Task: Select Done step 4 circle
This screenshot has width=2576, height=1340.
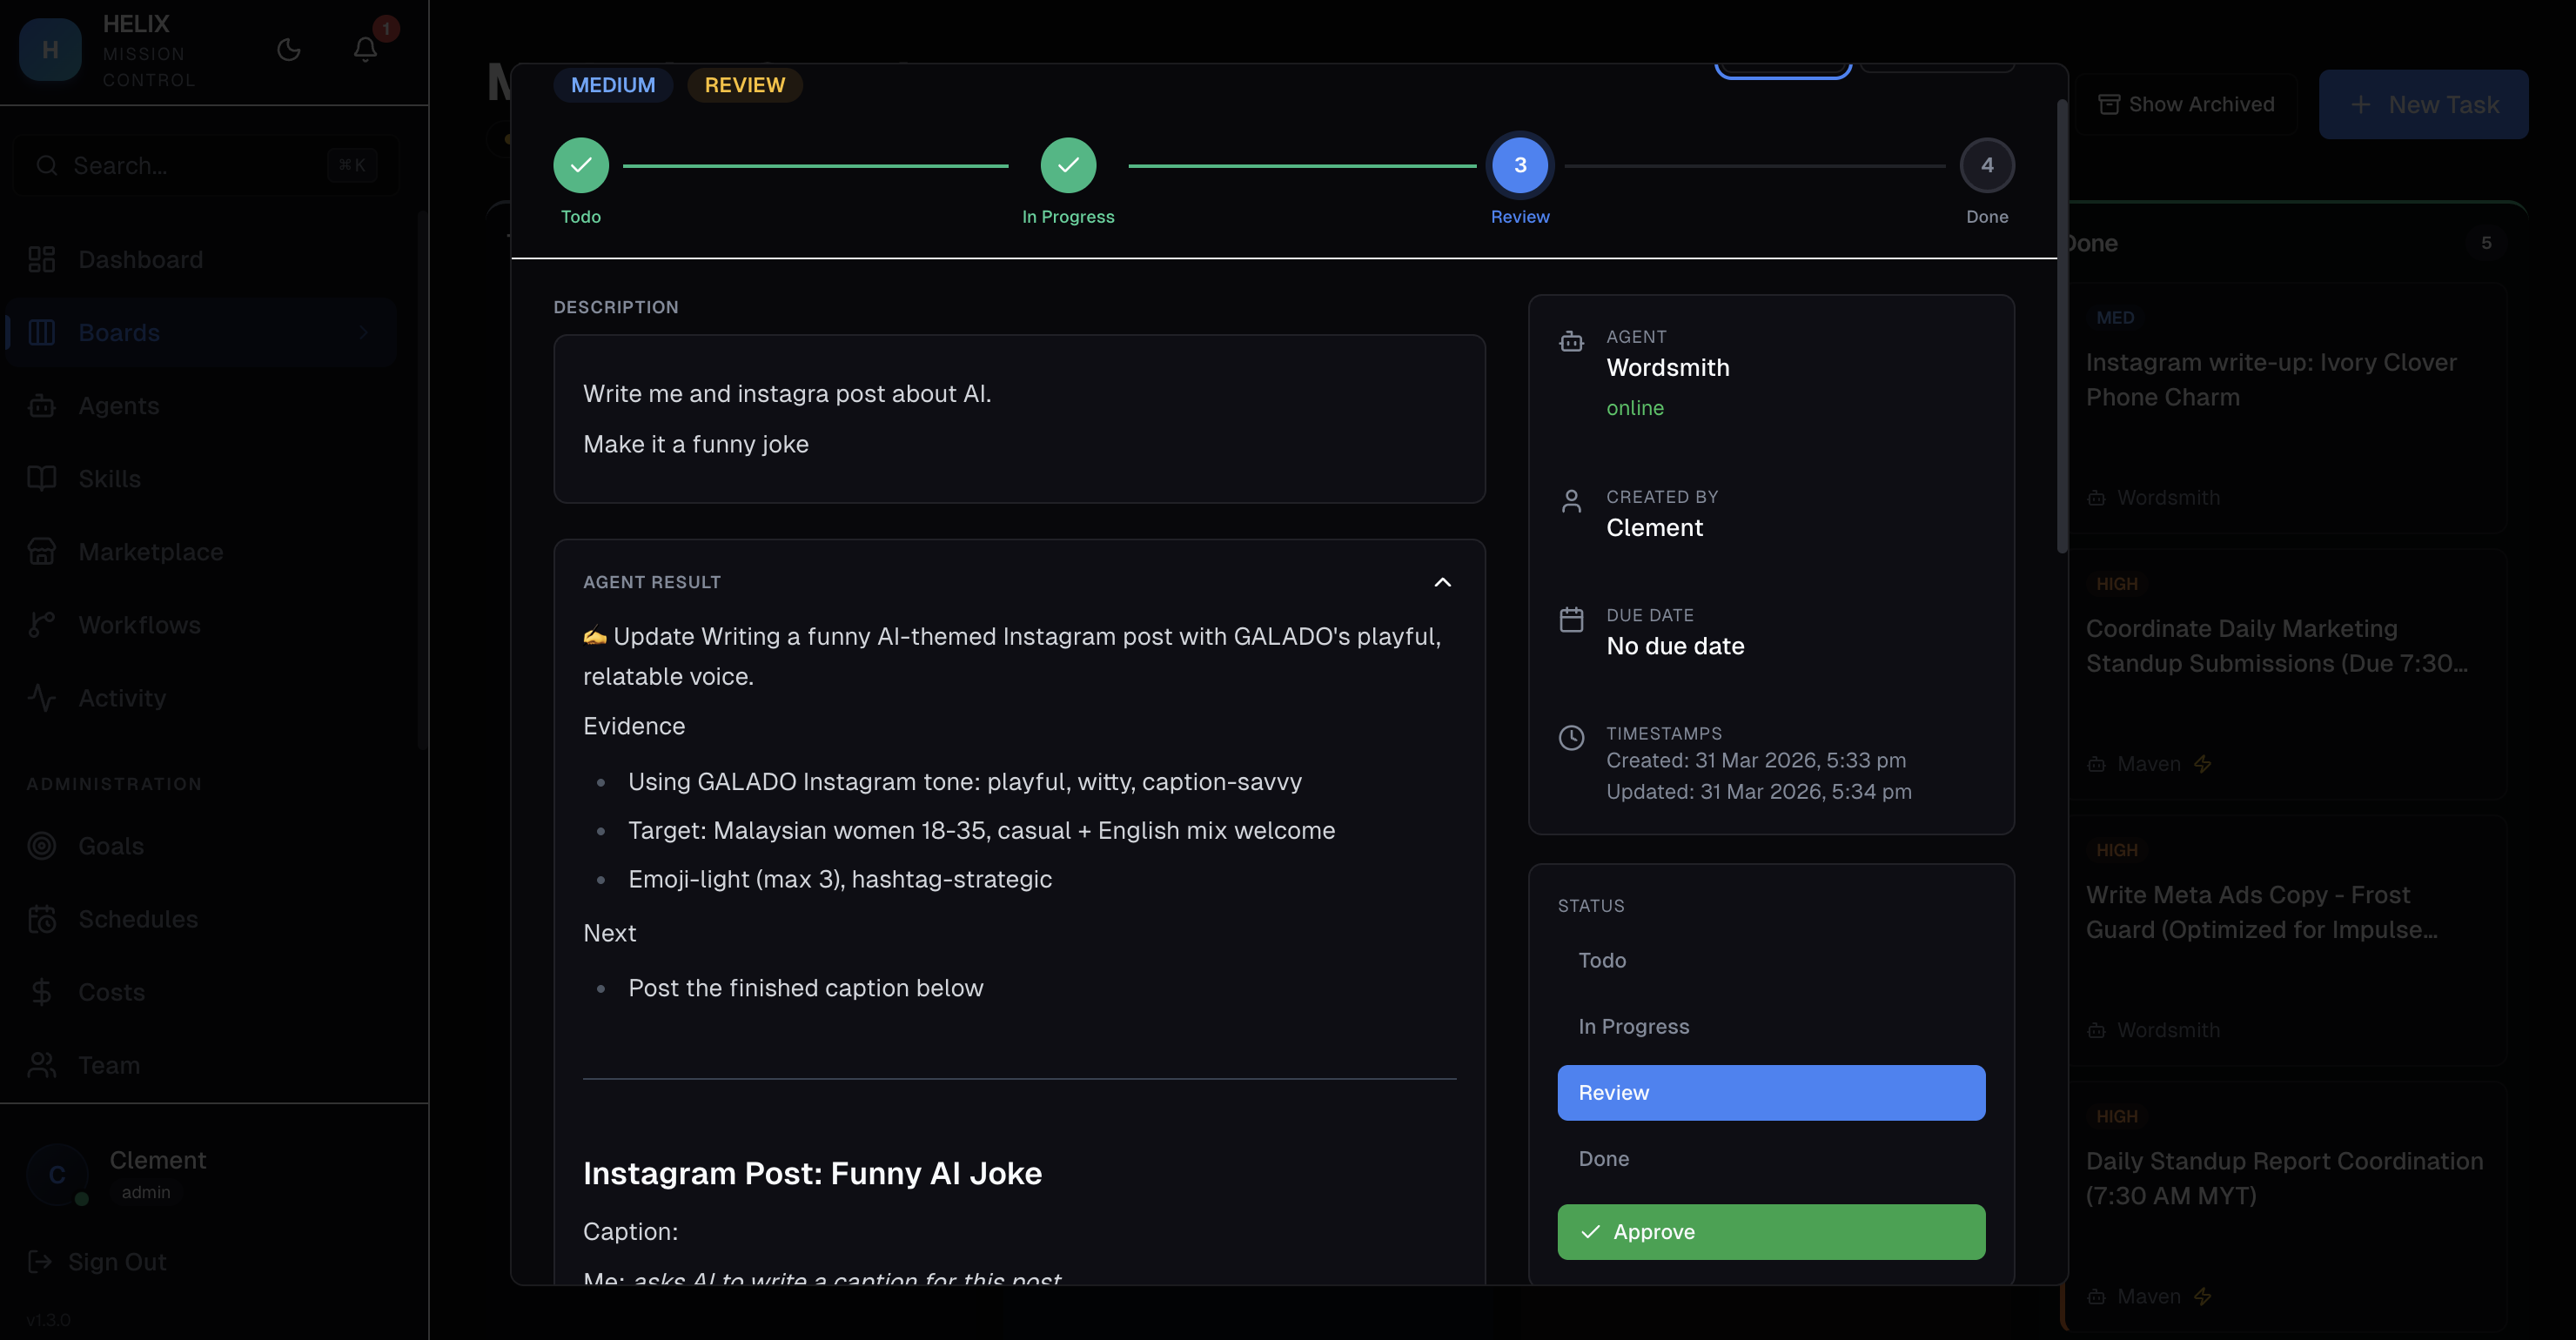Action: pyautogui.click(x=1987, y=165)
